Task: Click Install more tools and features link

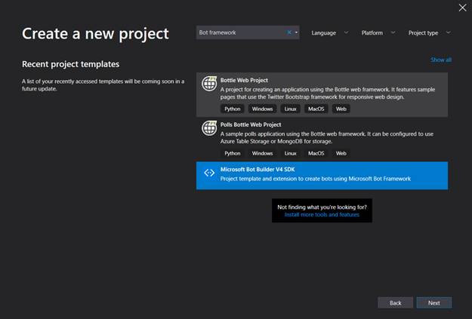Action: [x=322, y=215]
